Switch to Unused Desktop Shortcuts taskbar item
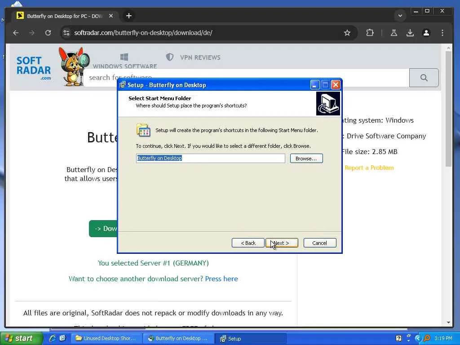The image size is (460, 345). coord(107,338)
